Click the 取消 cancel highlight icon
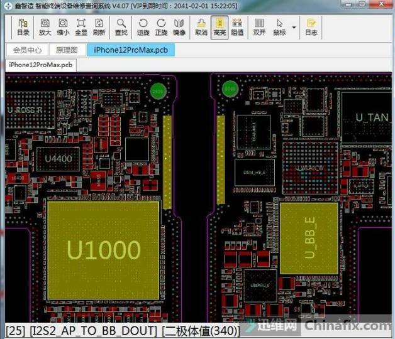The height and width of the screenshot is (339, 395). [201, 27]
